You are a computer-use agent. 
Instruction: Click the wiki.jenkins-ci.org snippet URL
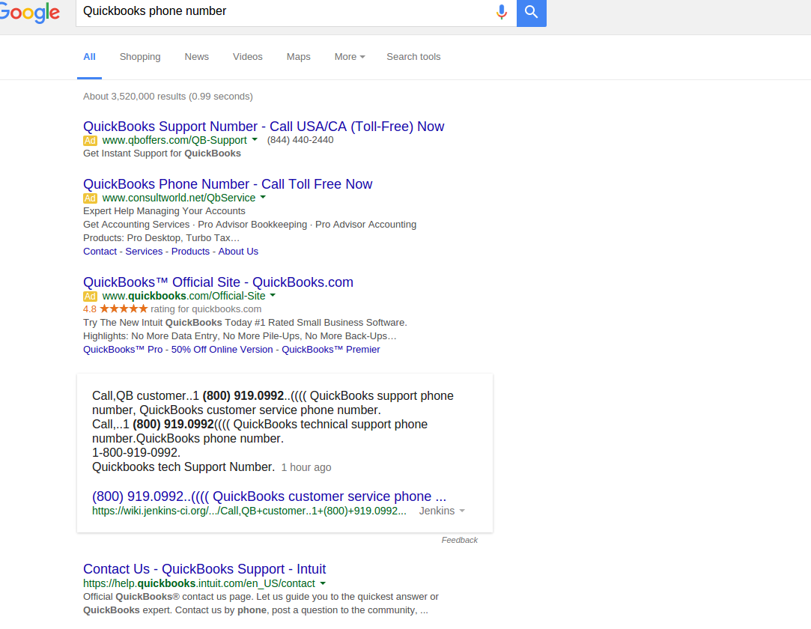pyautogui.click(x=249, y=511)
